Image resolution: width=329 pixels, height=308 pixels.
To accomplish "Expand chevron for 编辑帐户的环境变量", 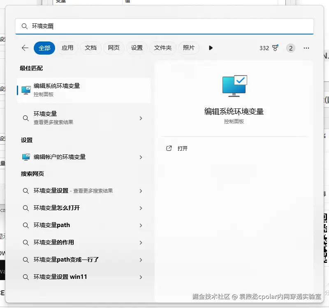I will click(x=141, y=157).
